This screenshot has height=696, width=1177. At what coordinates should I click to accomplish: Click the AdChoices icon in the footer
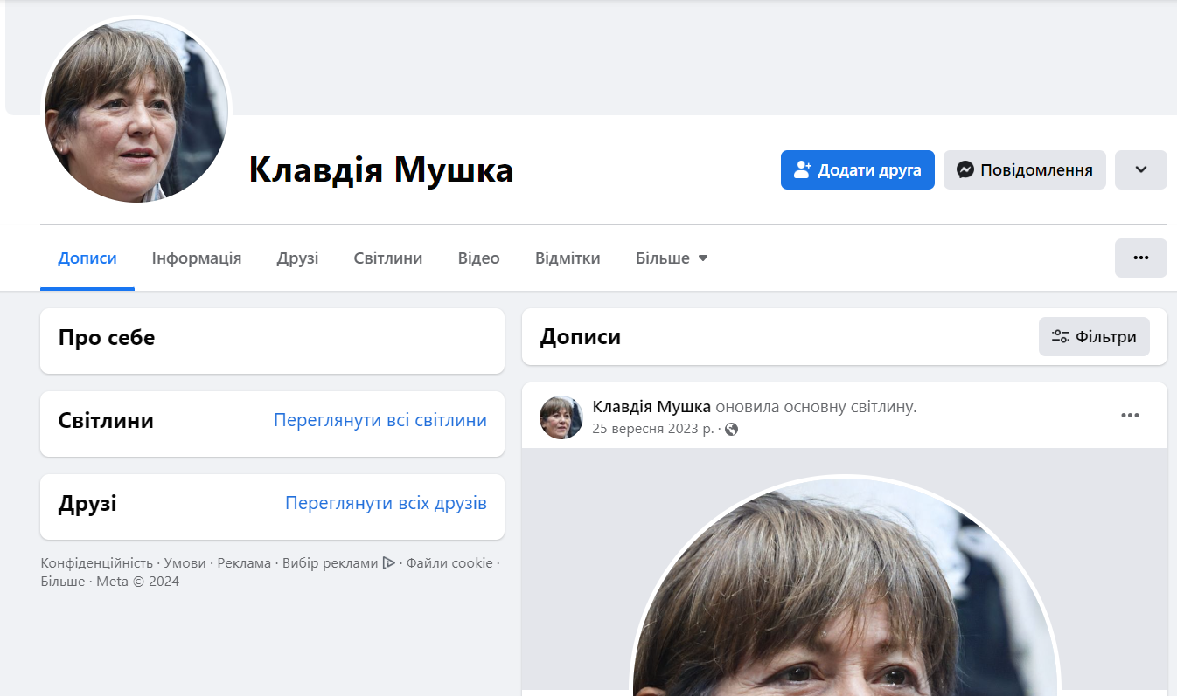388,563
